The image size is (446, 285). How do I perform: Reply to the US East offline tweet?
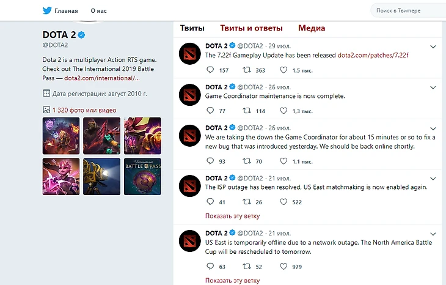coord(210,266)
